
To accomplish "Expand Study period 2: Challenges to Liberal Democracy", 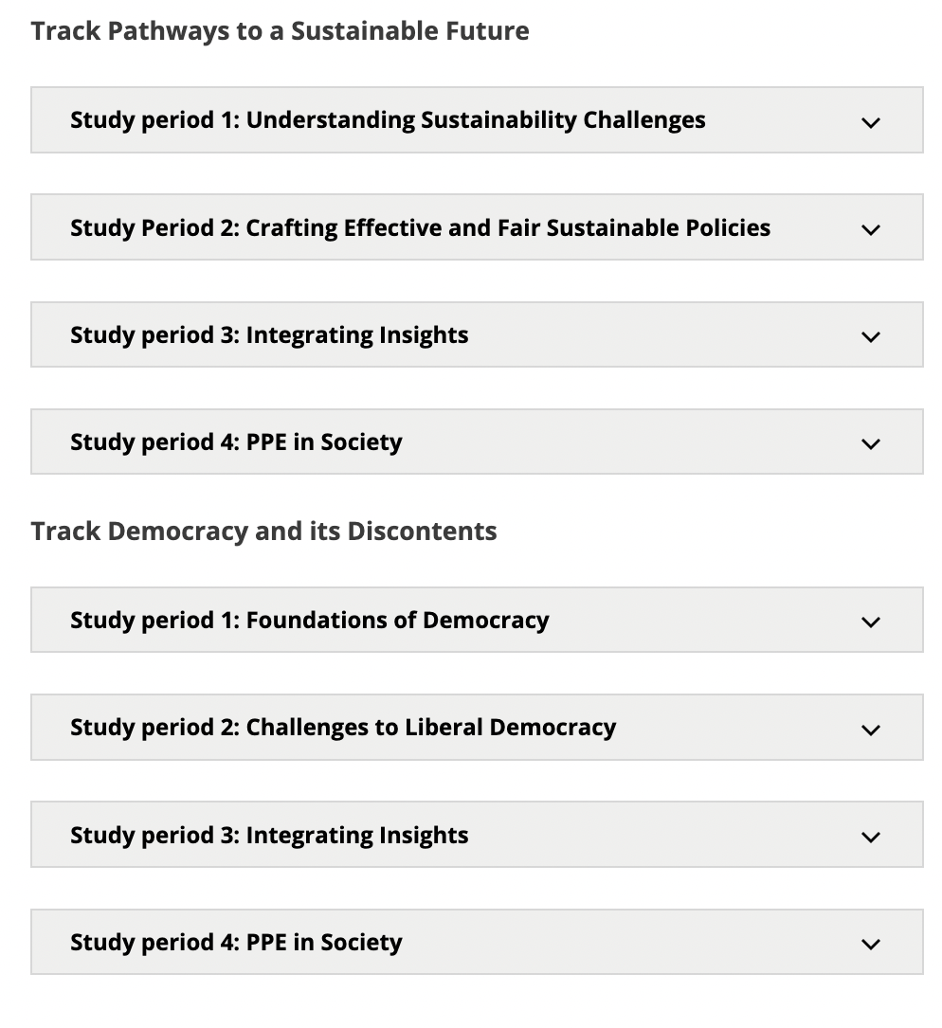I will (x=343, y=727).
